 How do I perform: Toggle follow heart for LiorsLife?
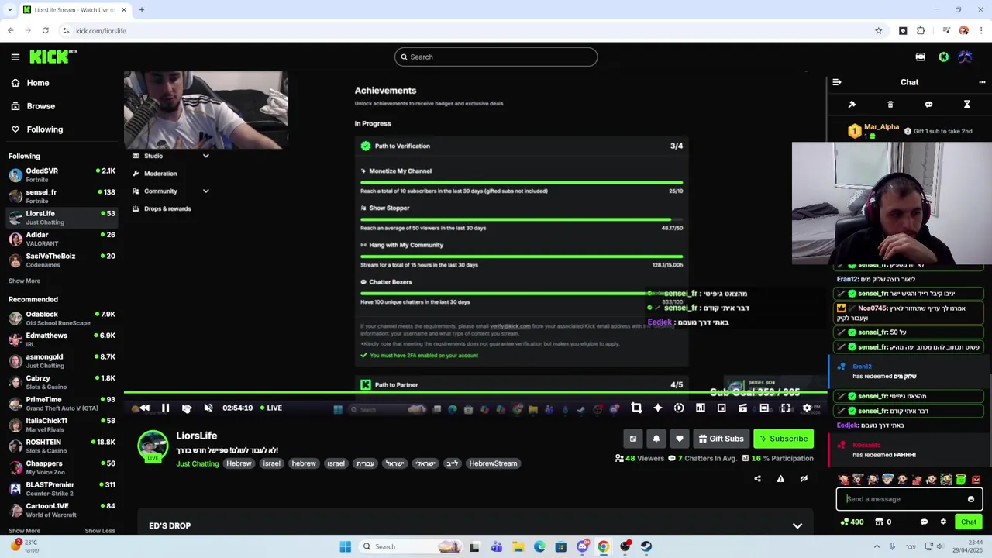tap(680, 439)
